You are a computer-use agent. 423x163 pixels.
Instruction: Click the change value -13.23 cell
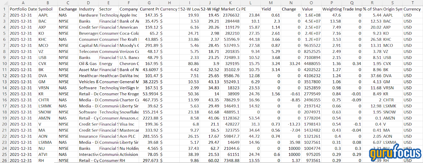tap(291, 124)
